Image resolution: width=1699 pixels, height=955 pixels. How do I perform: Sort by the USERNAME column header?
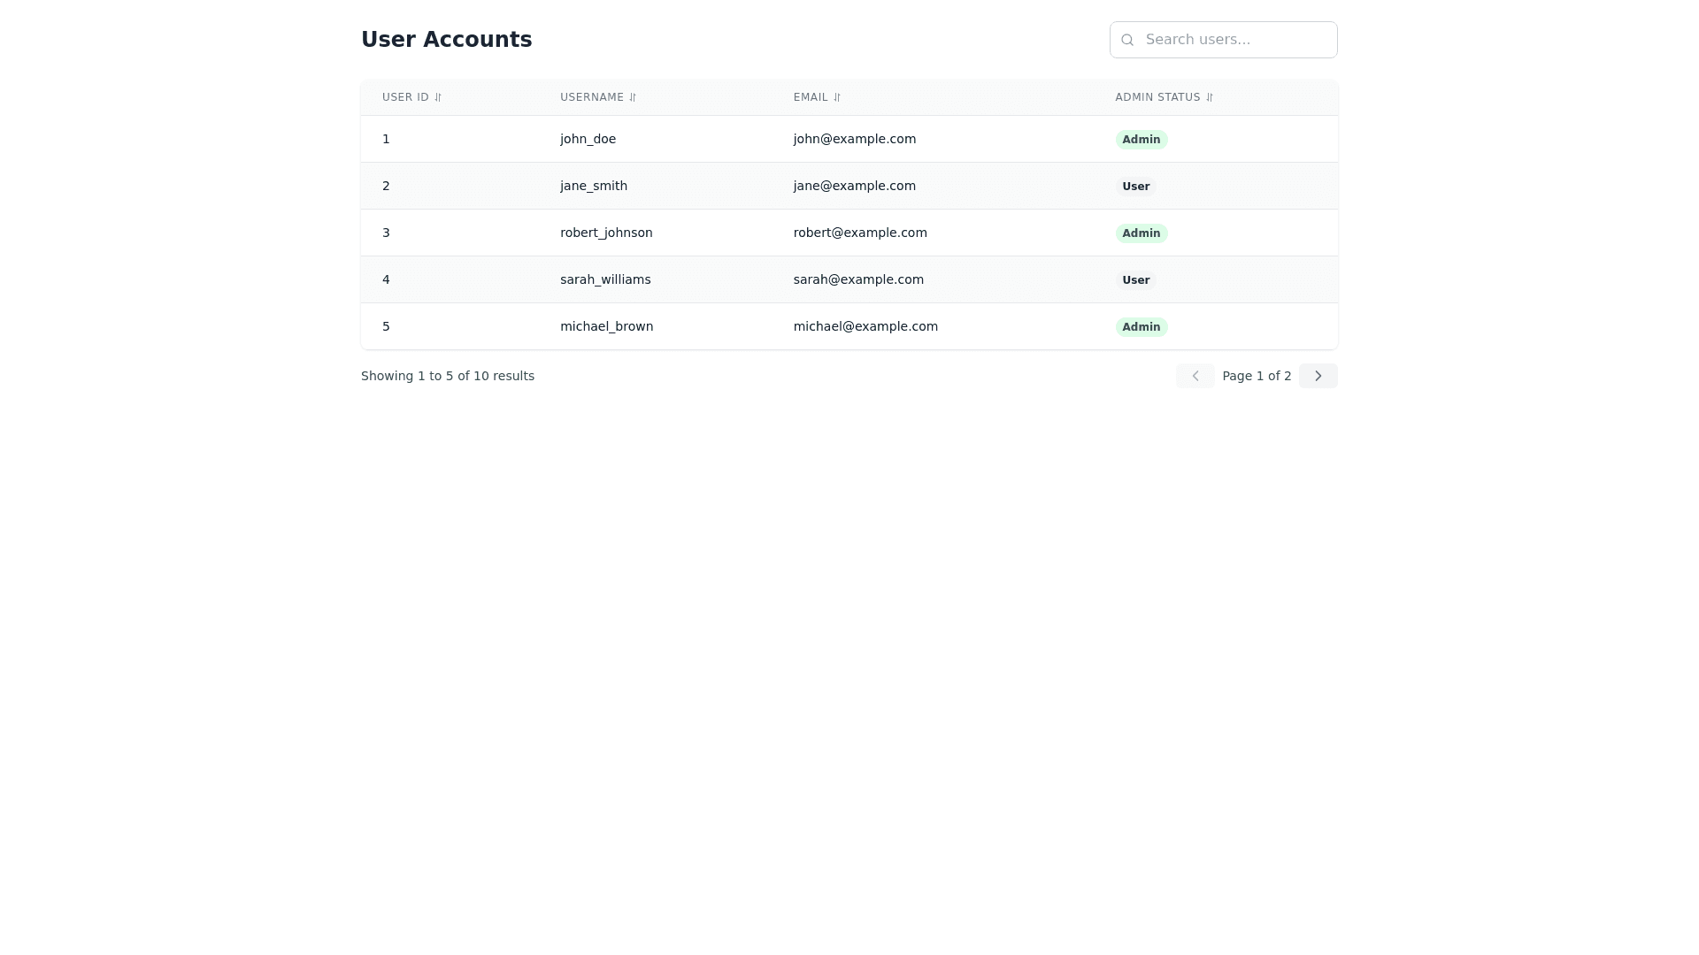[x=591, y=97]
